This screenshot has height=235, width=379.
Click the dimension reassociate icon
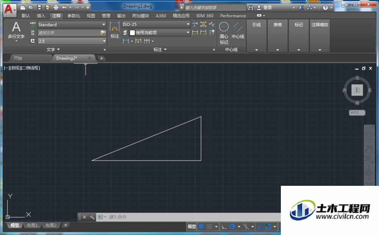point(203,33)
